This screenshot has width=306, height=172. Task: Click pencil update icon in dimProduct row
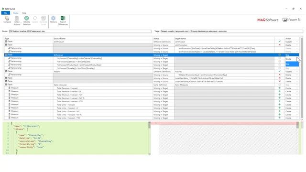click(279, 42)
